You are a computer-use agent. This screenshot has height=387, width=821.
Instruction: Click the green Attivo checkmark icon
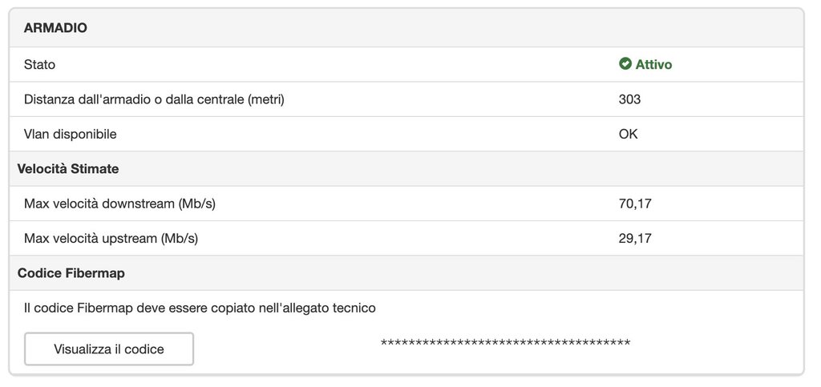pyautogui.click(x=625, y=64)
